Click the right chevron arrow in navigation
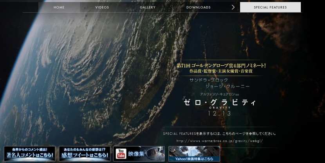 (x=233, y=7)
